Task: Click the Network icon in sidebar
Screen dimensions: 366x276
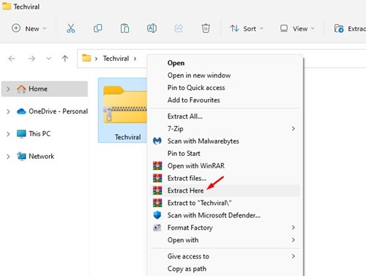Action: click(21, 156)
